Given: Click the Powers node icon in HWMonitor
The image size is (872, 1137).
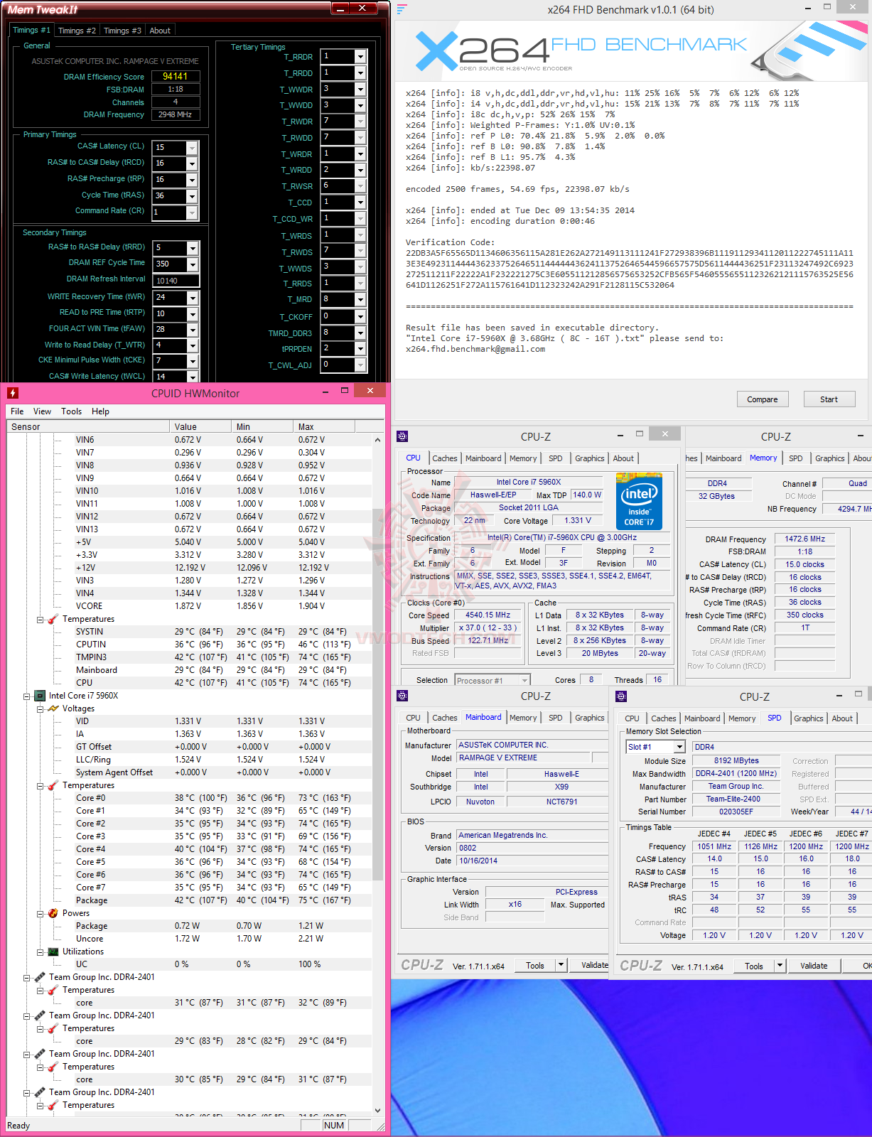Looking at the screenshot, I should tap(53, 913).
